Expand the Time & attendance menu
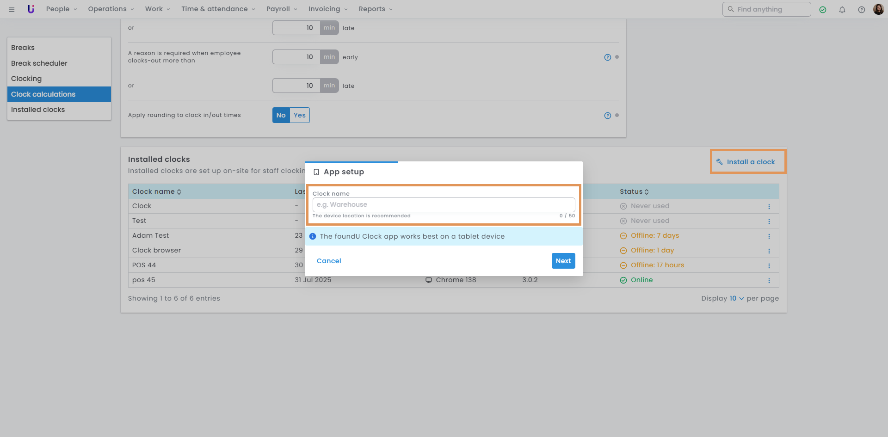Screen dimensions: 888x437 coord(218,9)
